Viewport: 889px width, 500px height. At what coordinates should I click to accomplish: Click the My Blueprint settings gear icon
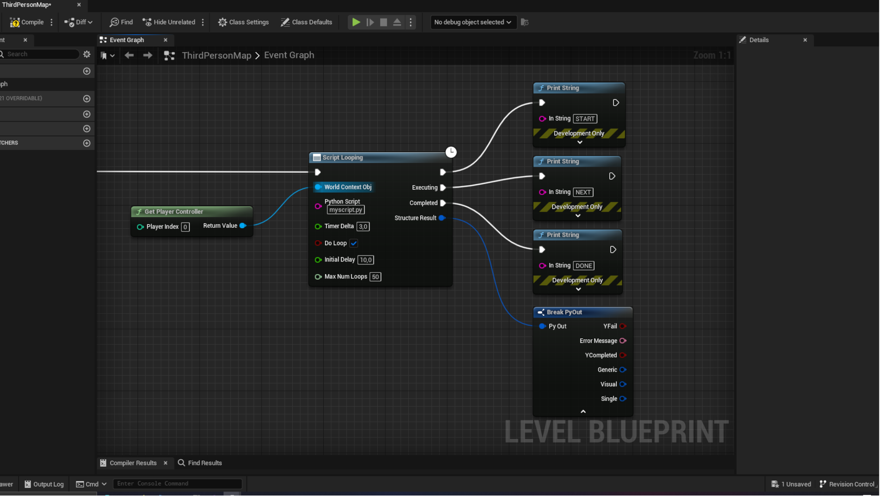click(87, 54)
